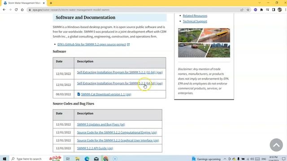Open the Technical Support sidebar link

tap(195, 21)
